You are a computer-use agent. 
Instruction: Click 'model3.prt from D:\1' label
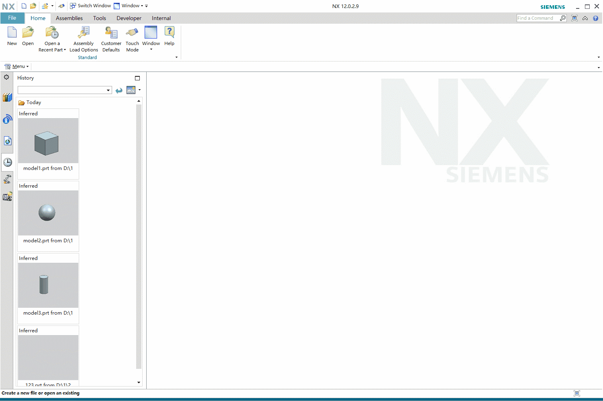click(48, 313)
